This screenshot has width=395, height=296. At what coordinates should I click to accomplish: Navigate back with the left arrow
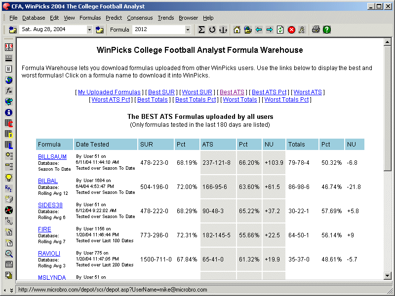259,30
